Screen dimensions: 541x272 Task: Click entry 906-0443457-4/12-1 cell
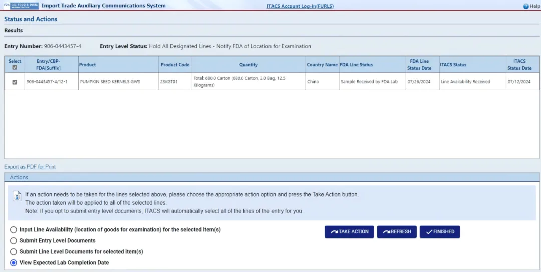(x=47, y=82)
